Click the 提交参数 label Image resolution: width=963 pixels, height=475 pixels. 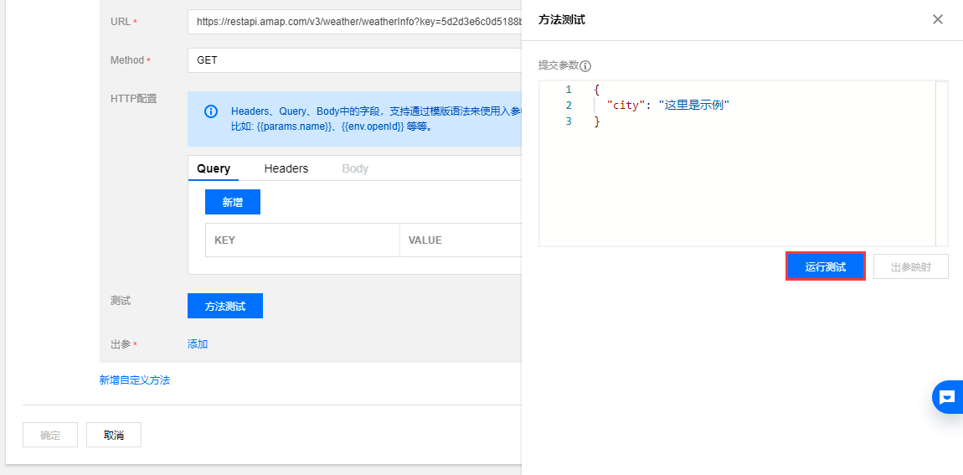[559, 65]
